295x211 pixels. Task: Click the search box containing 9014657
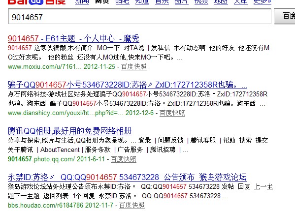(139, 16)
